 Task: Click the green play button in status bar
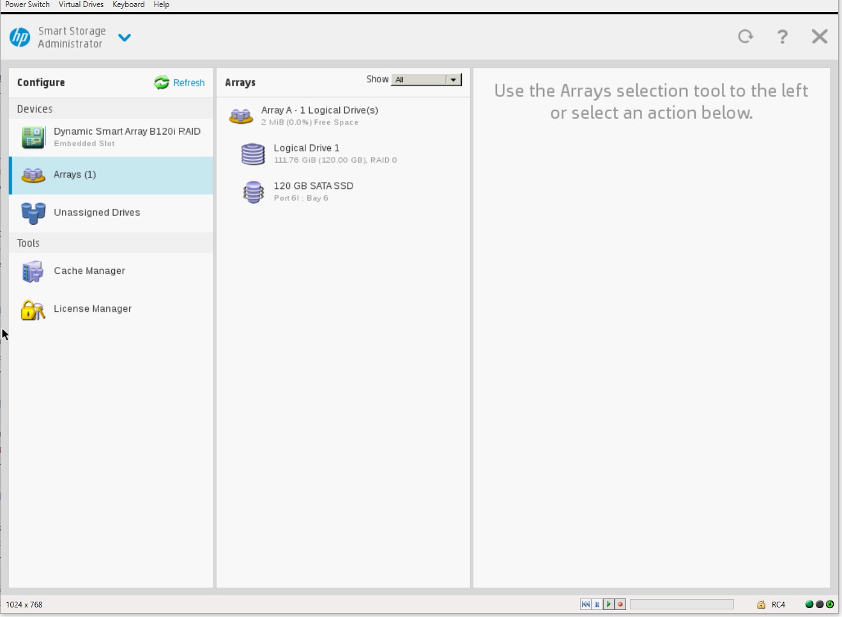(609, 604)
